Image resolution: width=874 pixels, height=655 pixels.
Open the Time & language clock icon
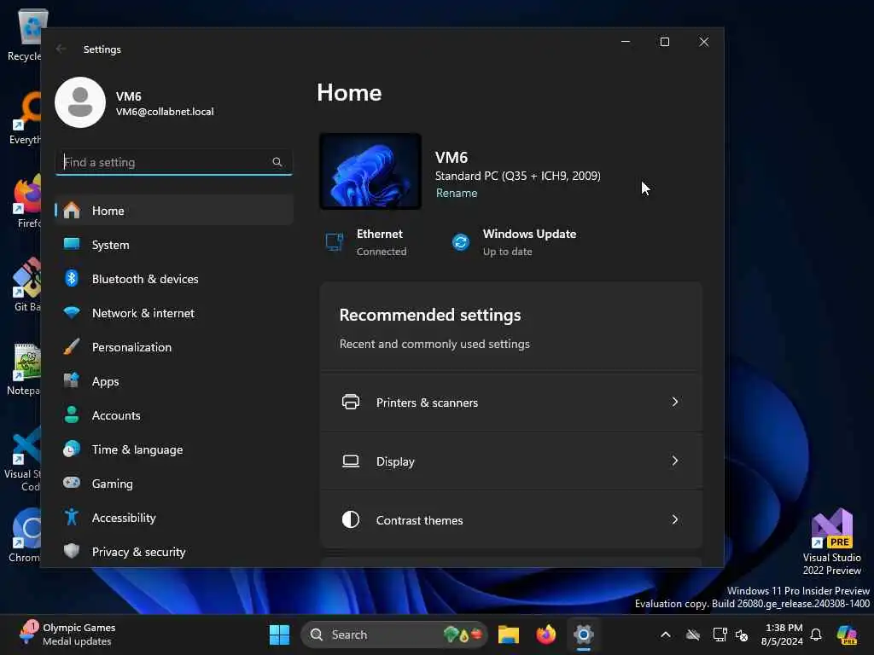coord(72,449)
